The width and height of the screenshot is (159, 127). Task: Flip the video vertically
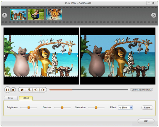point(29,90)
